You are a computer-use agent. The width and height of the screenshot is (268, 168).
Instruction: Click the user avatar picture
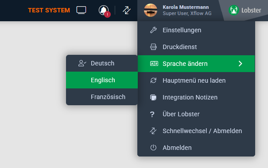pyautogui.click(x=151, y=10)
